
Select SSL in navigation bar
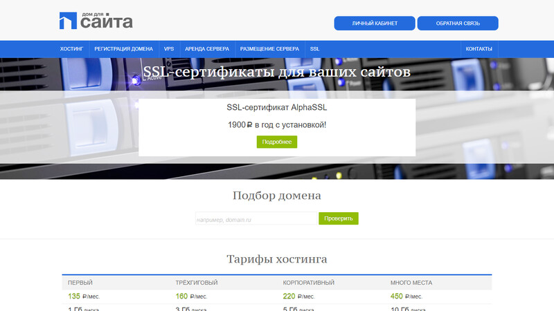[314, 49]
